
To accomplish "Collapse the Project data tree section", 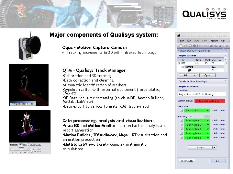I will (225, 55).
